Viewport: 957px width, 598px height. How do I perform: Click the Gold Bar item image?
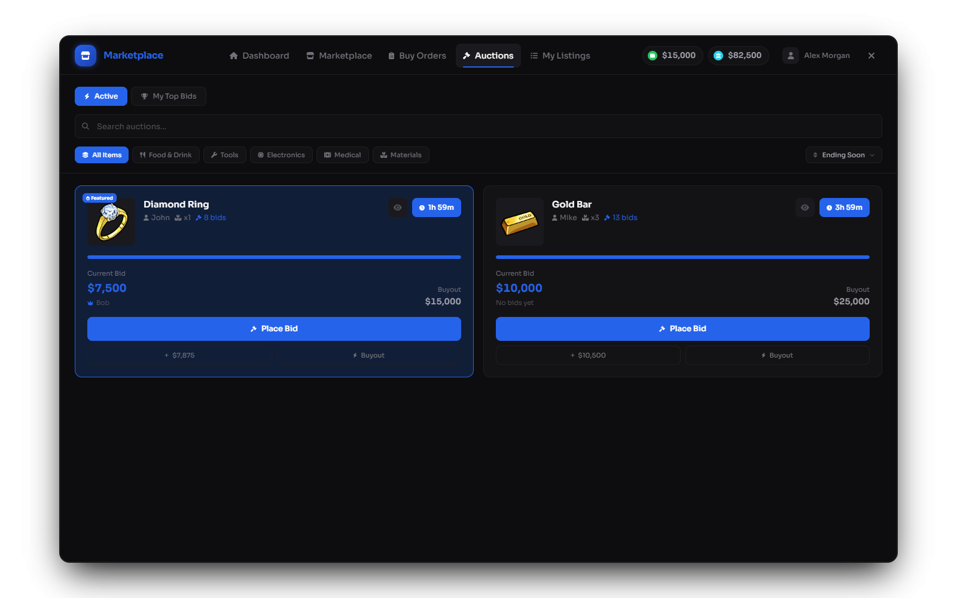click(x=520, y=222)
